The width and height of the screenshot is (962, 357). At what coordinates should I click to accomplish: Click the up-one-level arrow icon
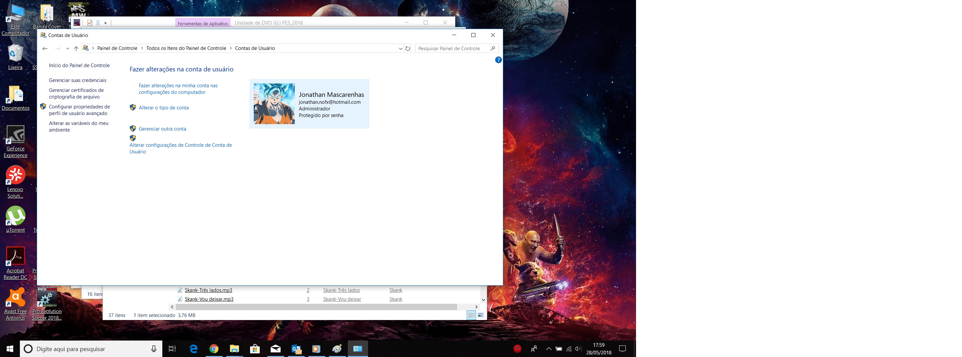[76, 49]
